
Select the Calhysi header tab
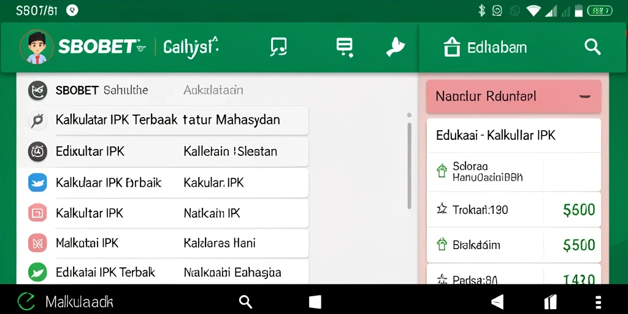click(191, 47)
